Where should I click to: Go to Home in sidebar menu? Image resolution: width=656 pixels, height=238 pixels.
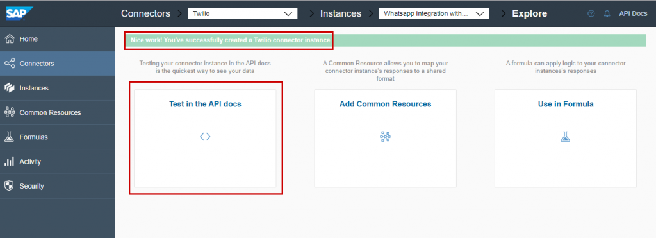(x=57, y=39)
